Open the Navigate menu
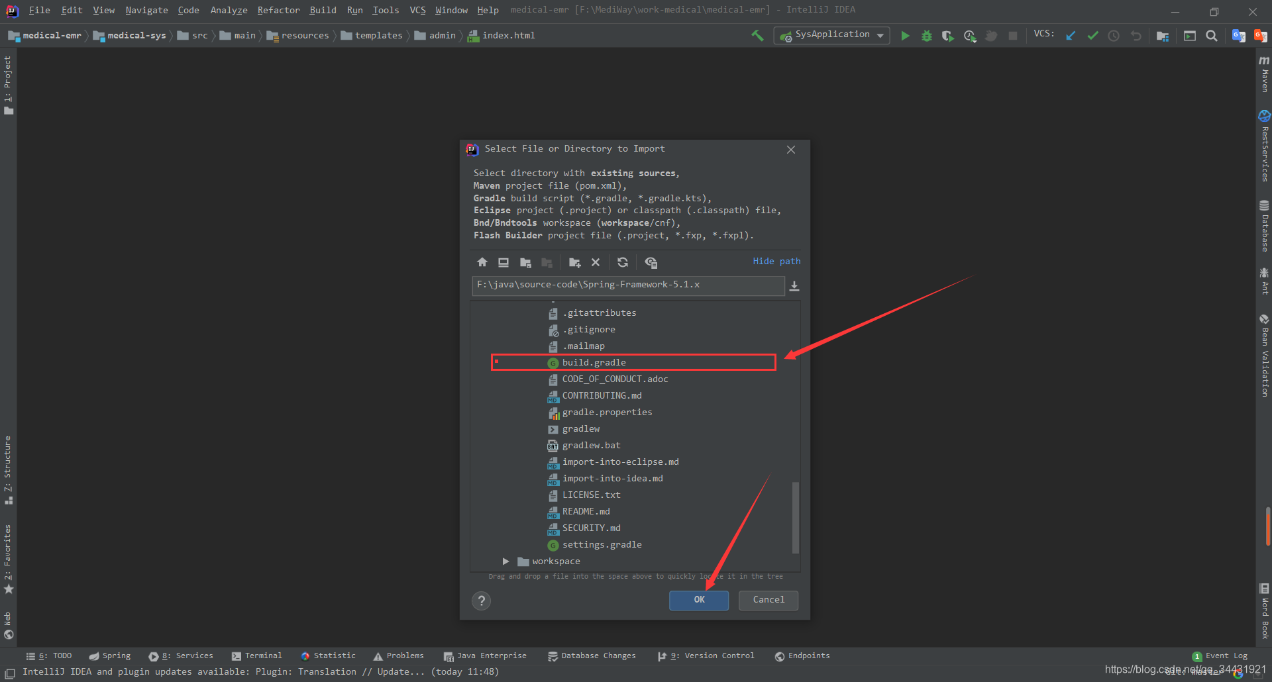1272x682 pixels. [146, 10]
